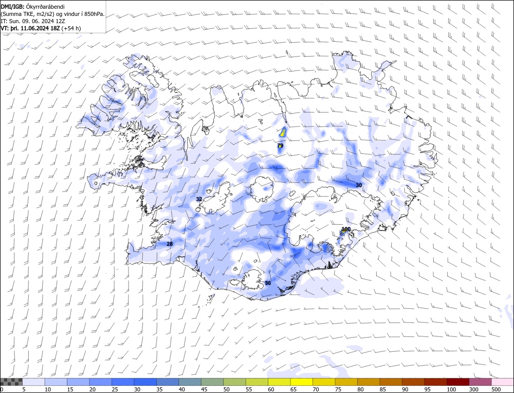Click map value label '30' in eastern Iceland
The image size is (514, 393).
tap(359, 185)
